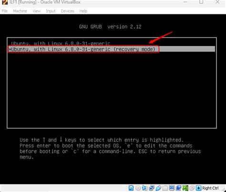Maximize the VirtualBox window
Viewport: 226px width, 192px height.
point(201,2)
